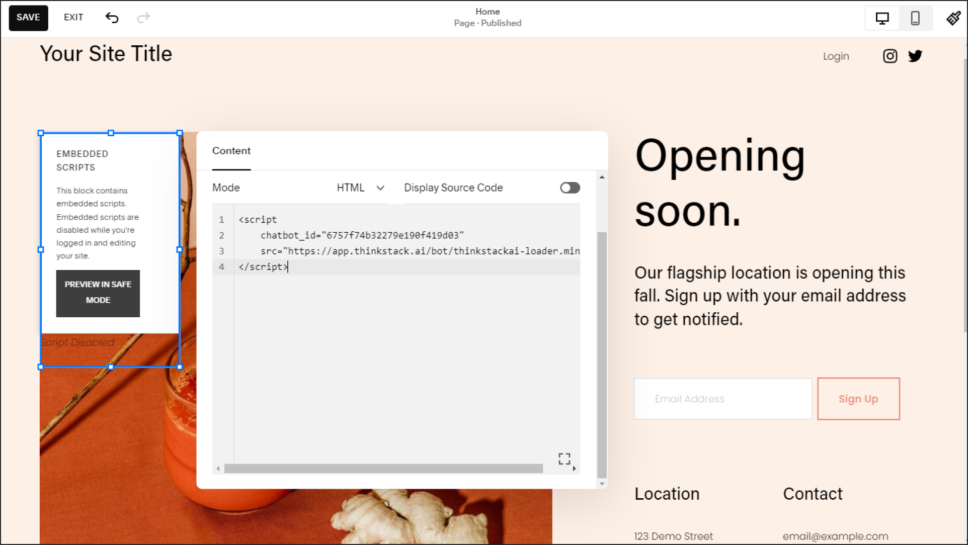Screen dimensions: 968x545
Task: Click the SAVE button
Action: click(28, 18)
